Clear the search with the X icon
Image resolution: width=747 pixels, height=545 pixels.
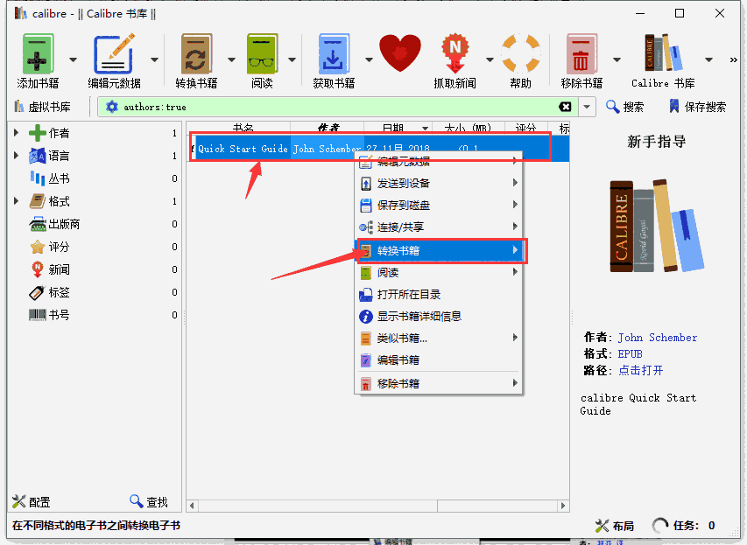pos(565,107)
